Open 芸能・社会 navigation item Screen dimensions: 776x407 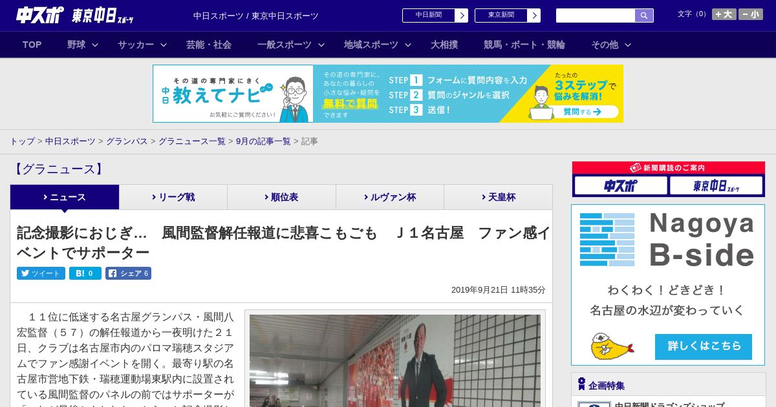tap(209, 45)
